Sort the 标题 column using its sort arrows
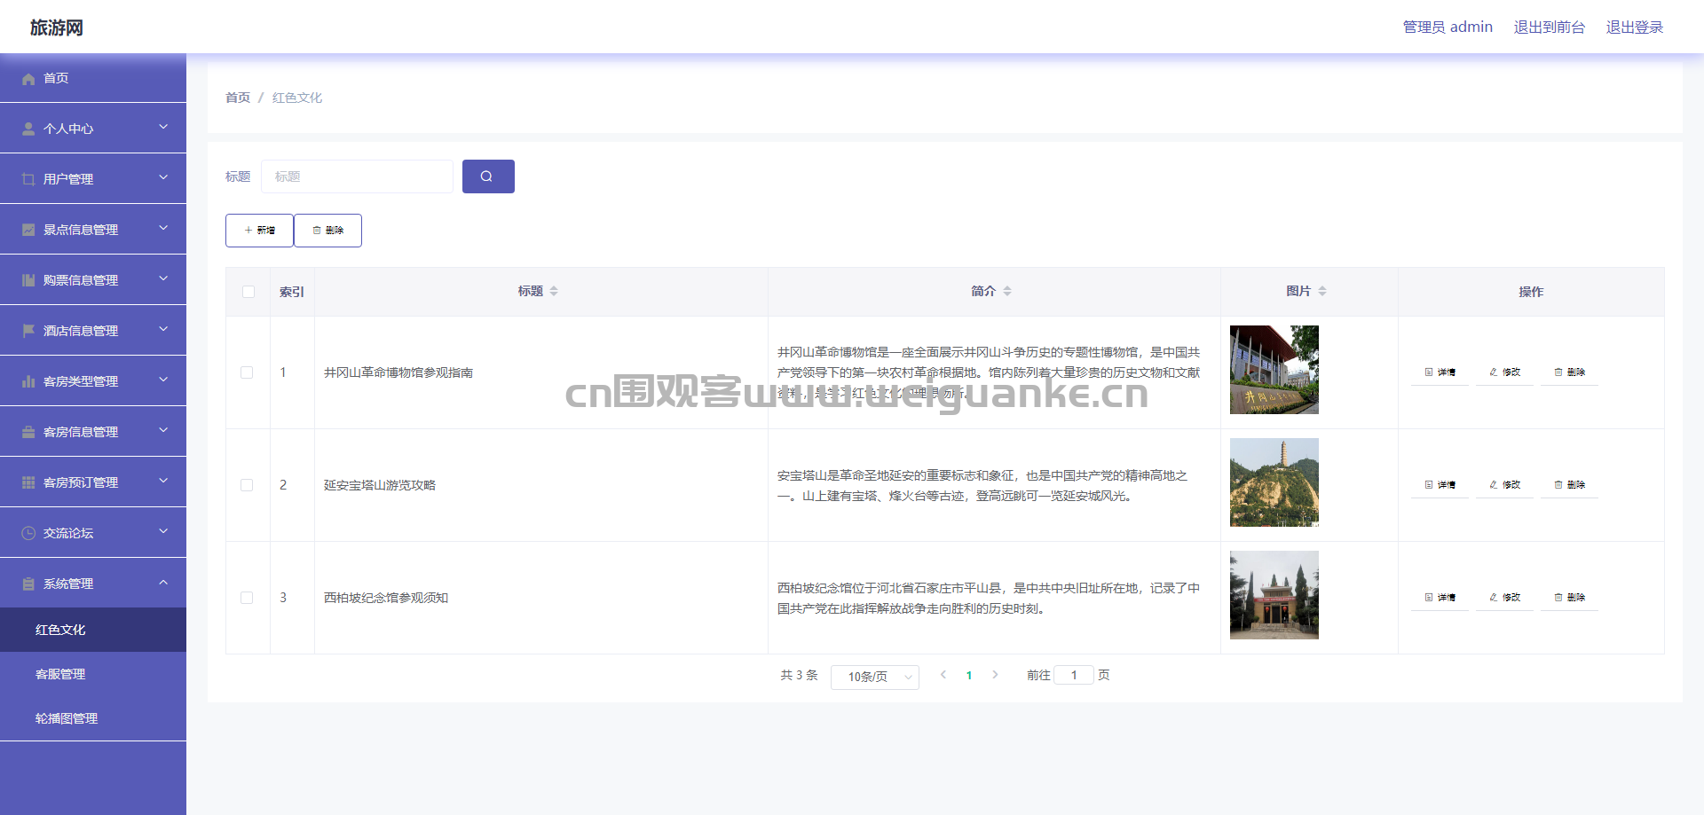Viewport: 1704px width, 815px height. pyautogui.click(x=554, y=291)
